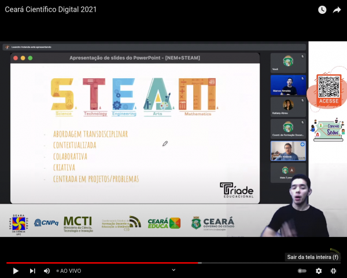Click the pen cursor on the slide
The height and width of the screenshot is (278, 347).
click(x=165, y=144)
